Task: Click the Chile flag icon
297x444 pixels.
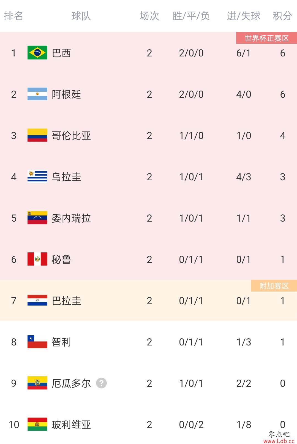Action: [x=37, y=342]
